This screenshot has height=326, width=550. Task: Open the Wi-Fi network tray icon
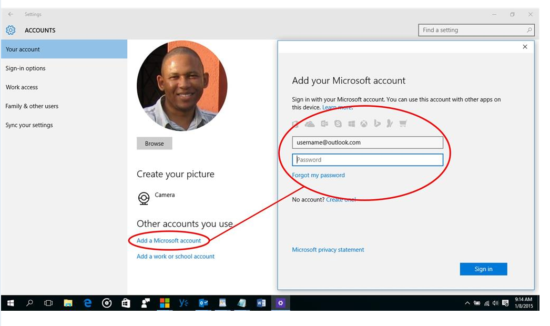(x=486, y=303)
